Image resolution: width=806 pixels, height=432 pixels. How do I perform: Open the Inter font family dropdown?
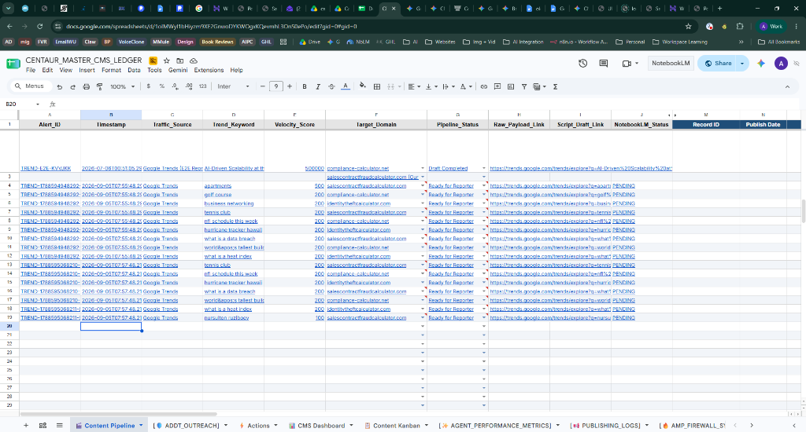pos(233,86)
